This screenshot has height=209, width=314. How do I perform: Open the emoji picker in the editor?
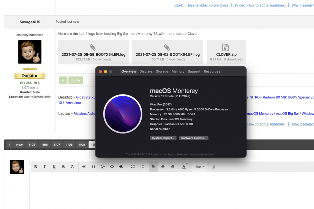tap(103, 167)
